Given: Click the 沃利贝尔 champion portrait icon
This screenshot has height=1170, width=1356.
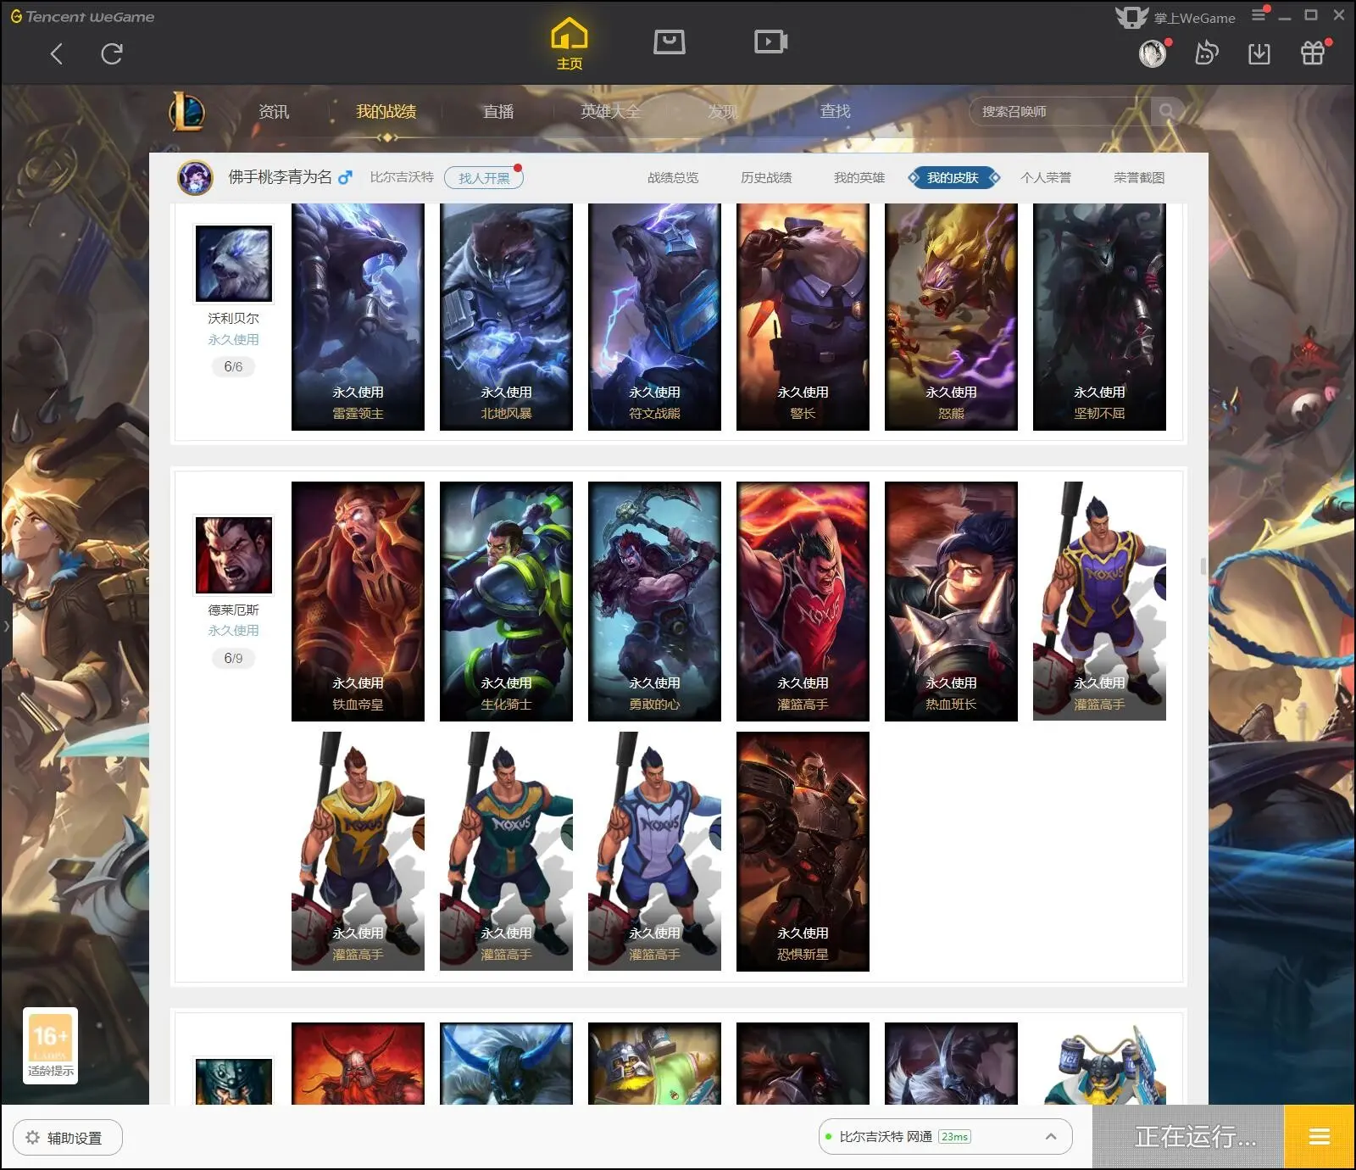Looking at the screenshot, I should [234, 264].
